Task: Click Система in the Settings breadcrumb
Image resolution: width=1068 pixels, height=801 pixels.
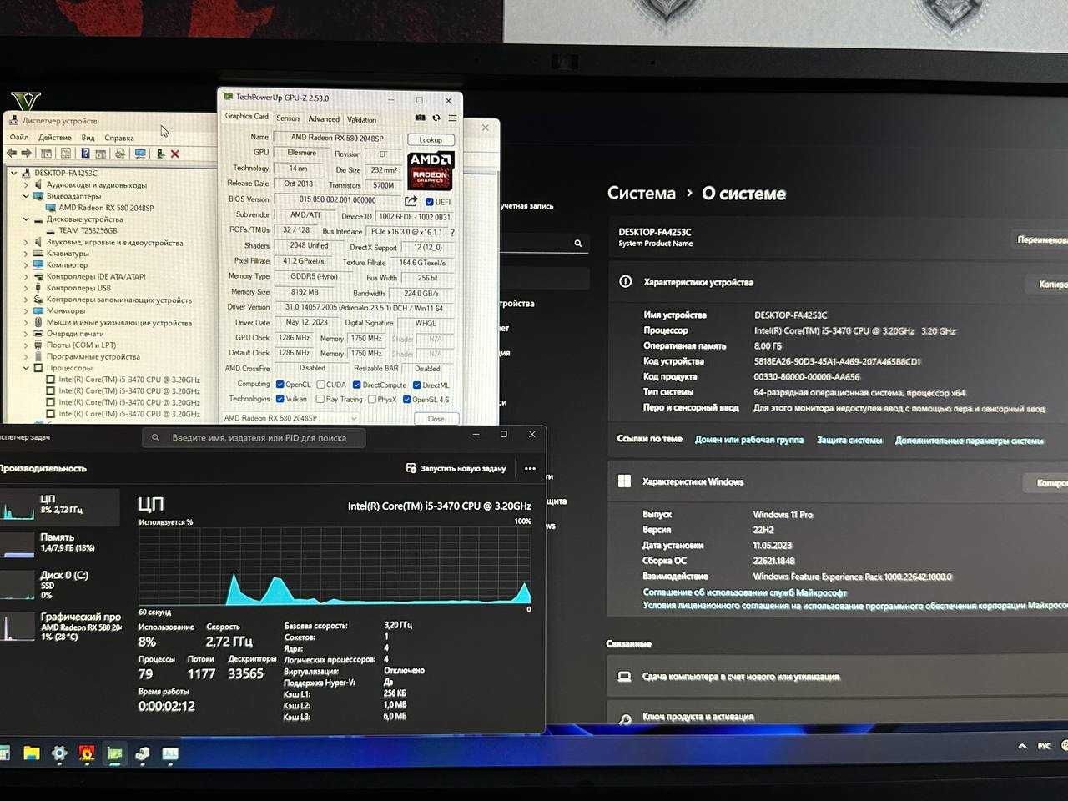Action: coord(641,194)
